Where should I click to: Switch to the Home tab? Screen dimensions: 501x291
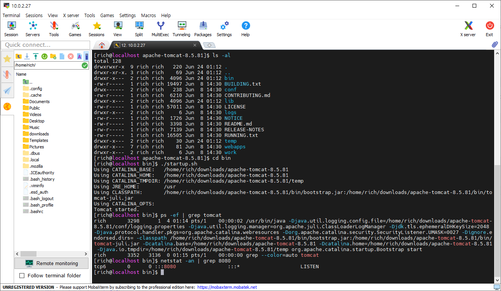[x=101, y=45]
